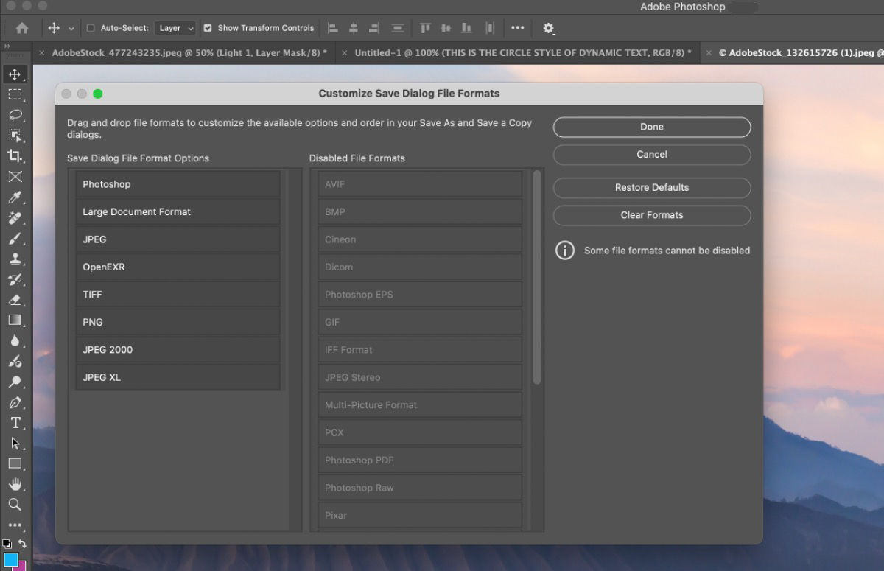
Task: Select the Lasso tool
Action: (x=15, y=115)
